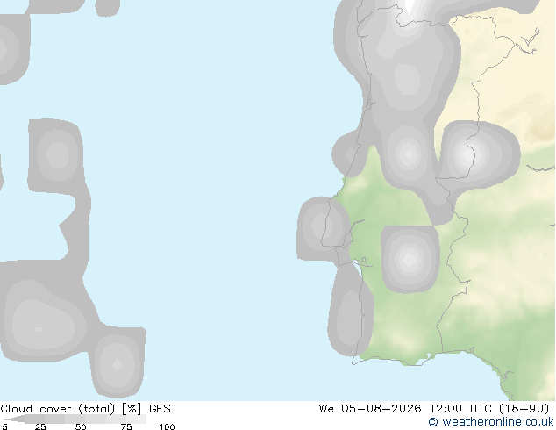Click the weatheronline.co.uk copyright text
Screen dimensions: 556x430
(x=491, y=422)
